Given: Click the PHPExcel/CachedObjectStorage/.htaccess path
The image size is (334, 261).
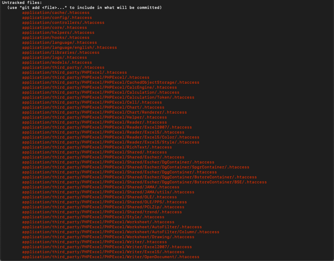Looking at the screenshot, I should 111,82.
